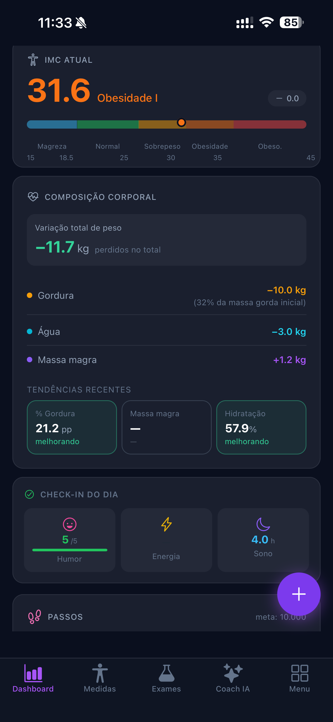333x722 pixels.
Task: Tap the 0.0 IMC change badge
Action: point(287,98)
